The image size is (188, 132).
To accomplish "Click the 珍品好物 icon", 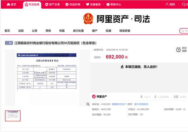I will pyautogui.click(x=67, y=4).
